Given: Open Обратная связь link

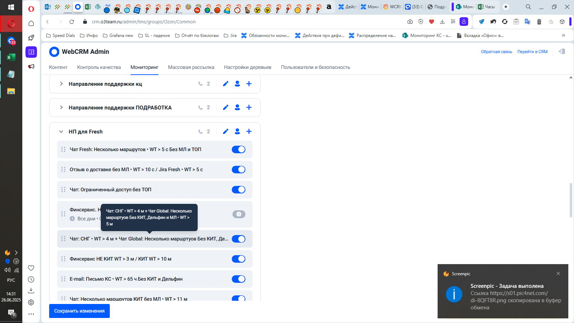Looking at the screenshot, I should (x=497, y=52).
